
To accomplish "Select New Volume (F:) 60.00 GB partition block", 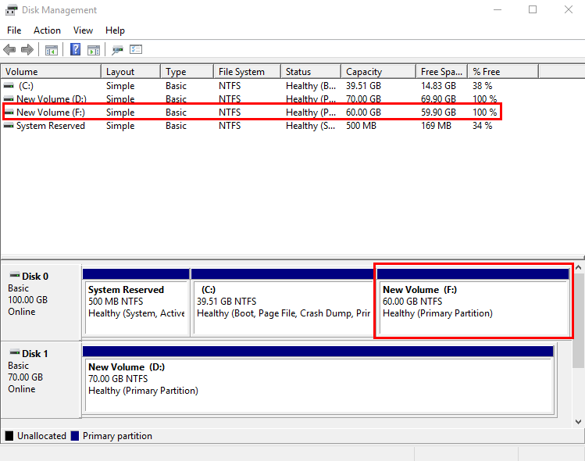I will (x=473, y=302).
